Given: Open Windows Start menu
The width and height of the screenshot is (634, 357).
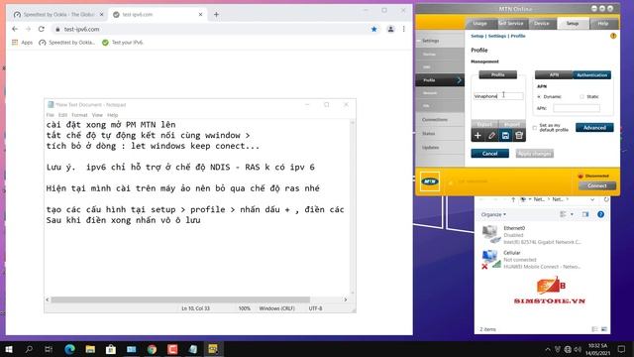Looking at the screenshot, I should (9, 349).
